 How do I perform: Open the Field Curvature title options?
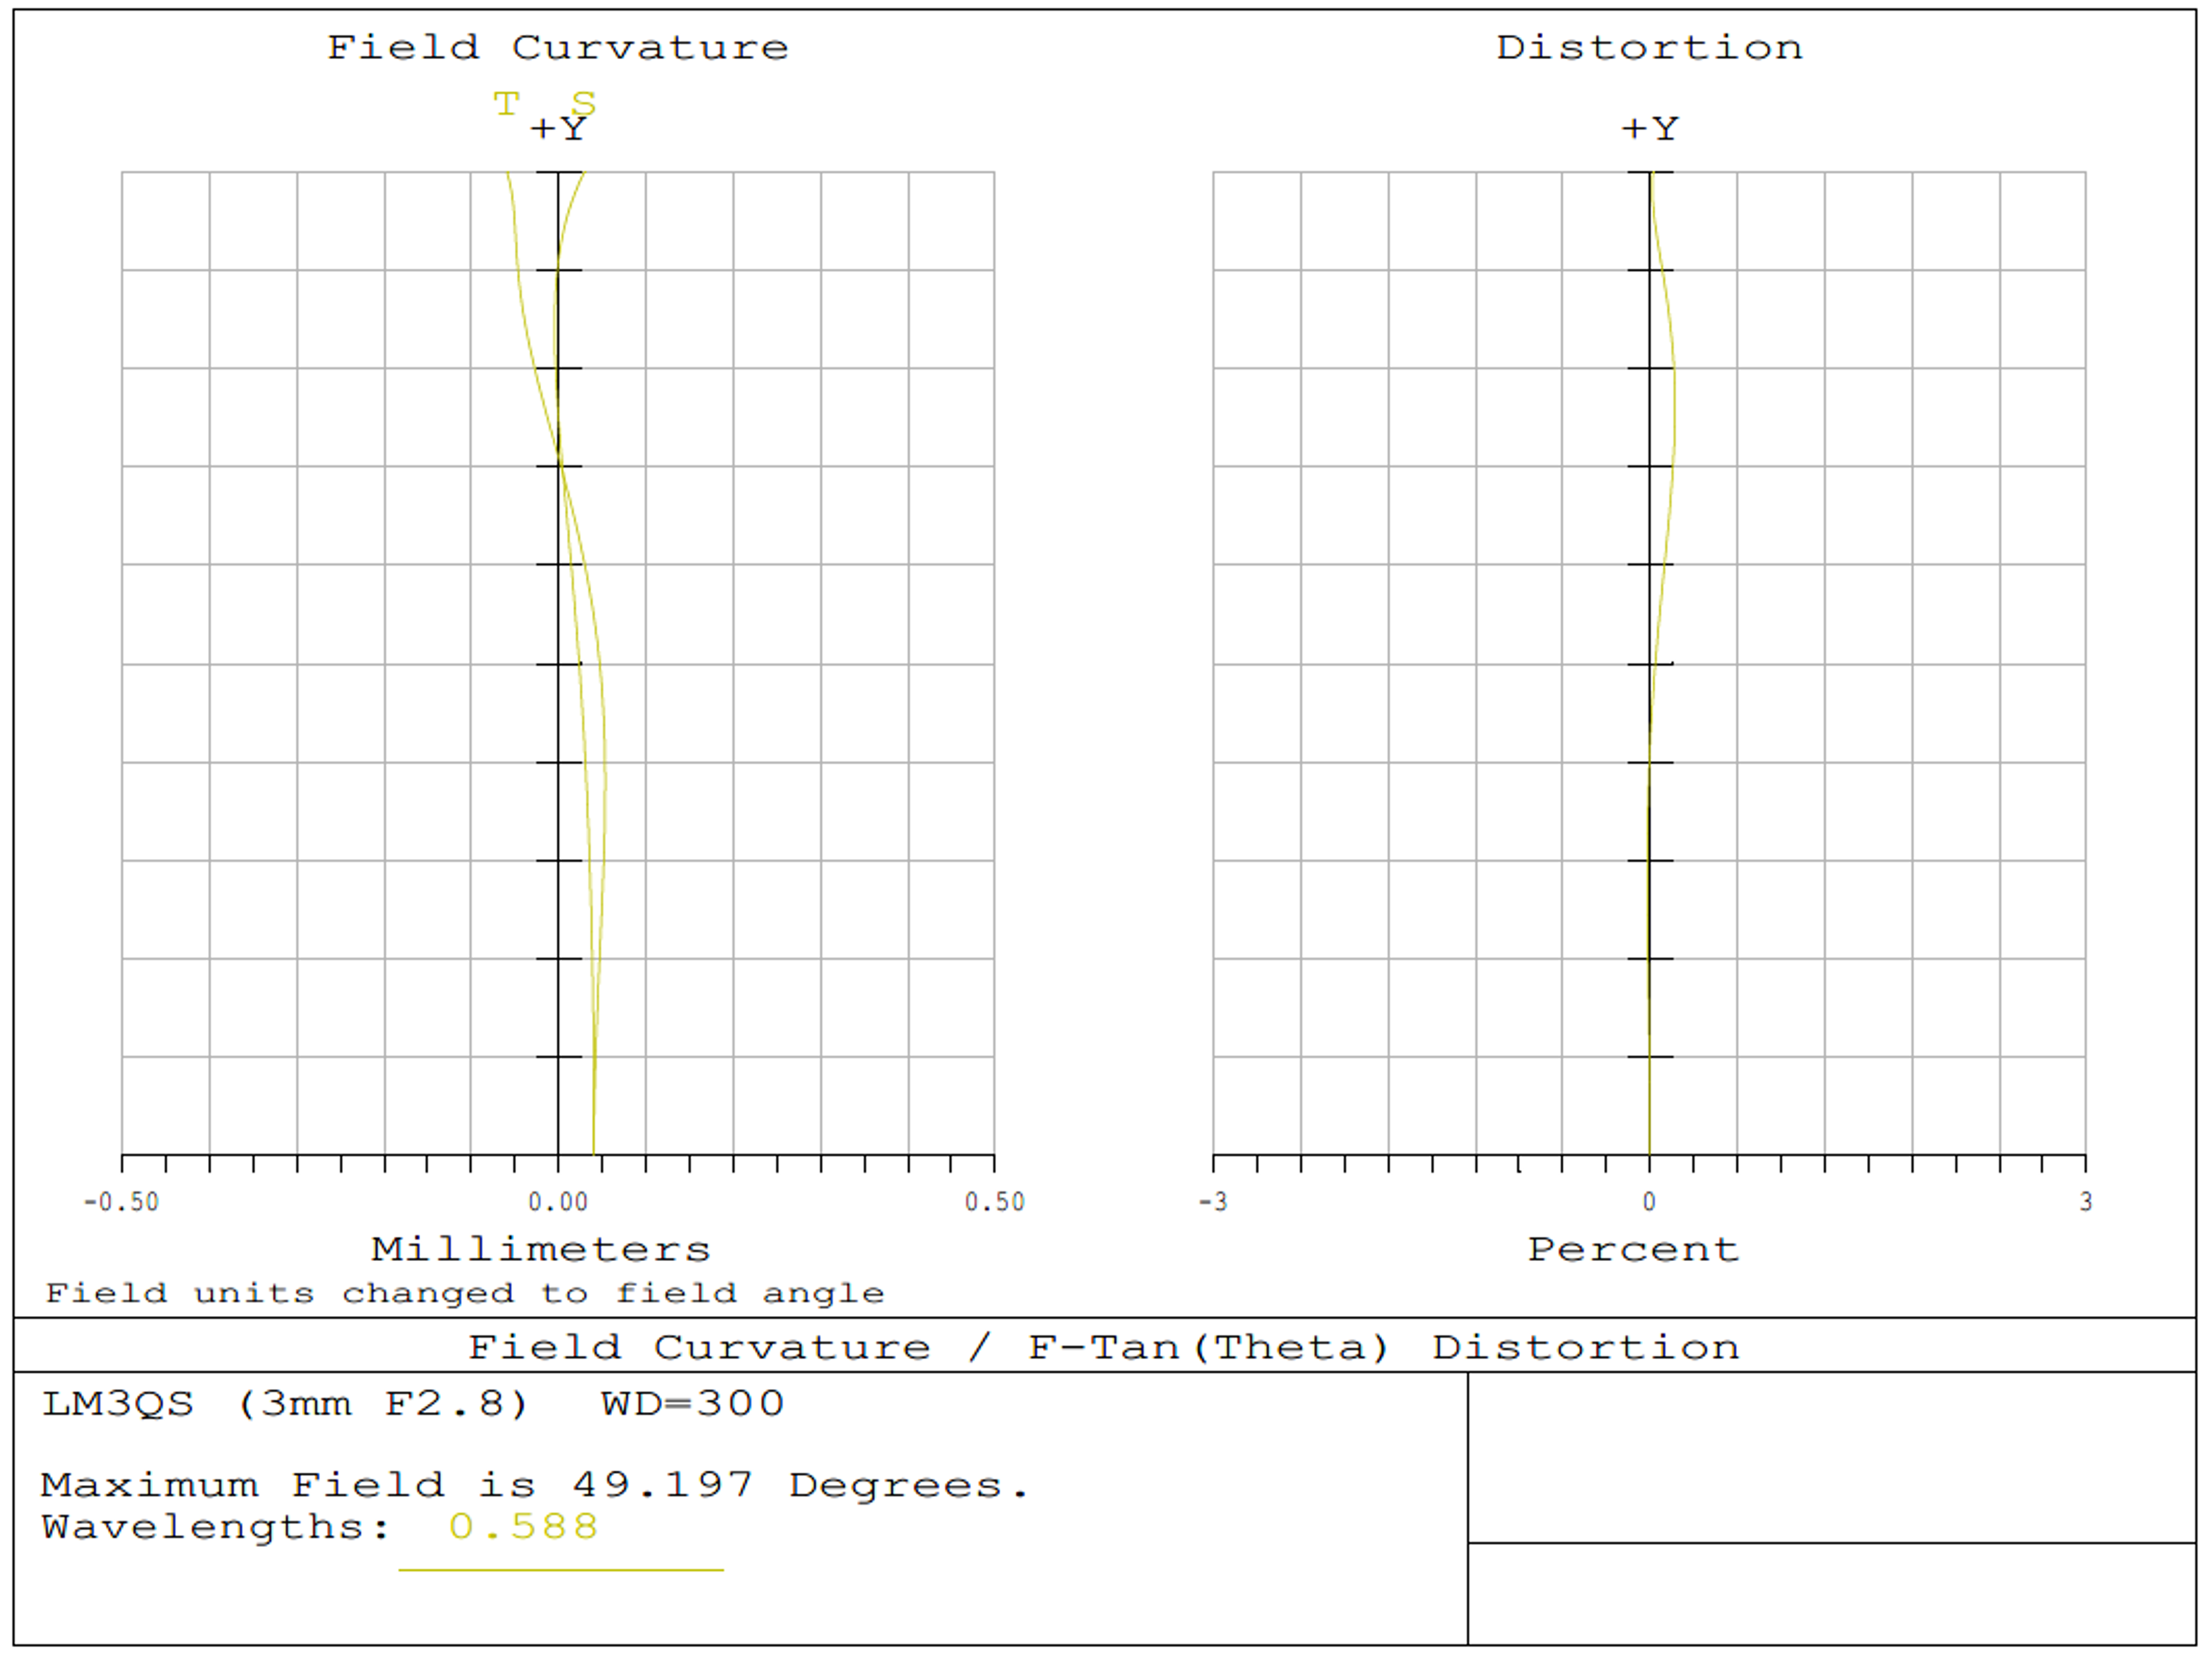pos(558,46)
